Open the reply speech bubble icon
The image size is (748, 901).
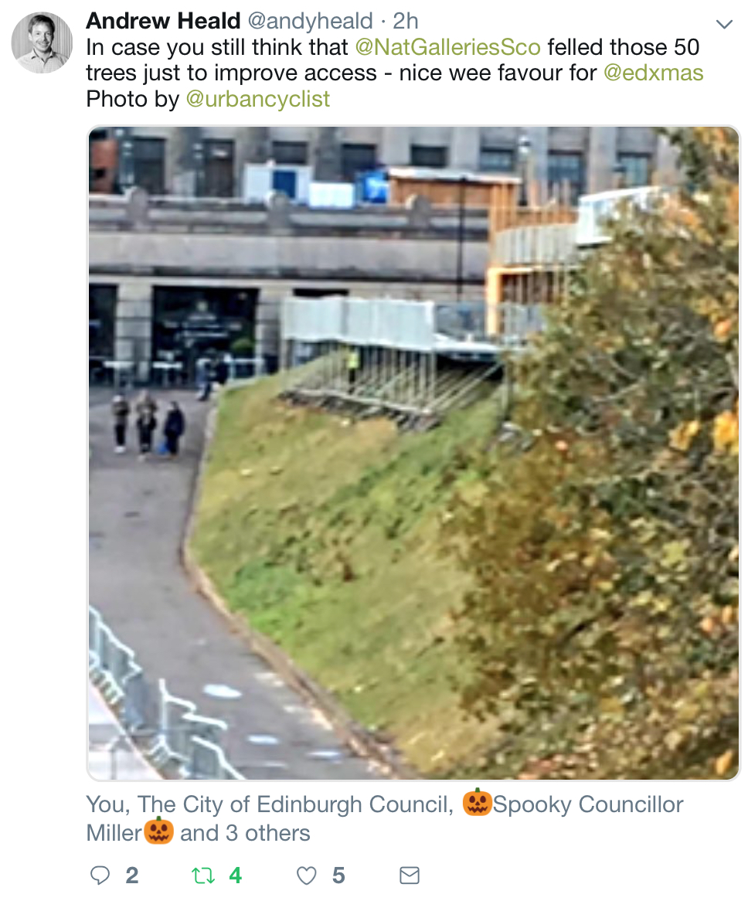click(x=100, y=875)
